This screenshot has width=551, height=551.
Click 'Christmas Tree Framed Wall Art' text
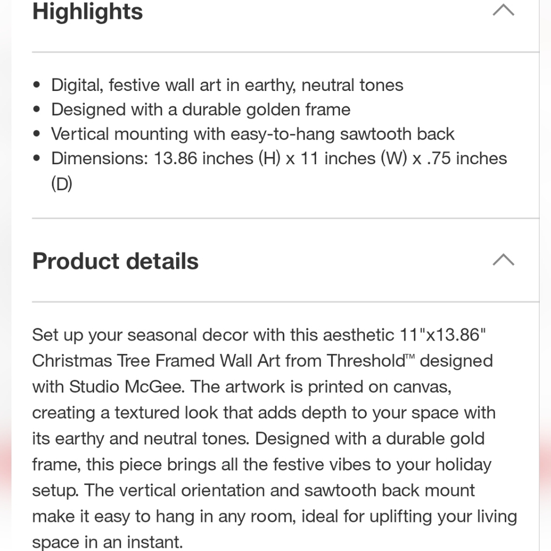point(156,361)
